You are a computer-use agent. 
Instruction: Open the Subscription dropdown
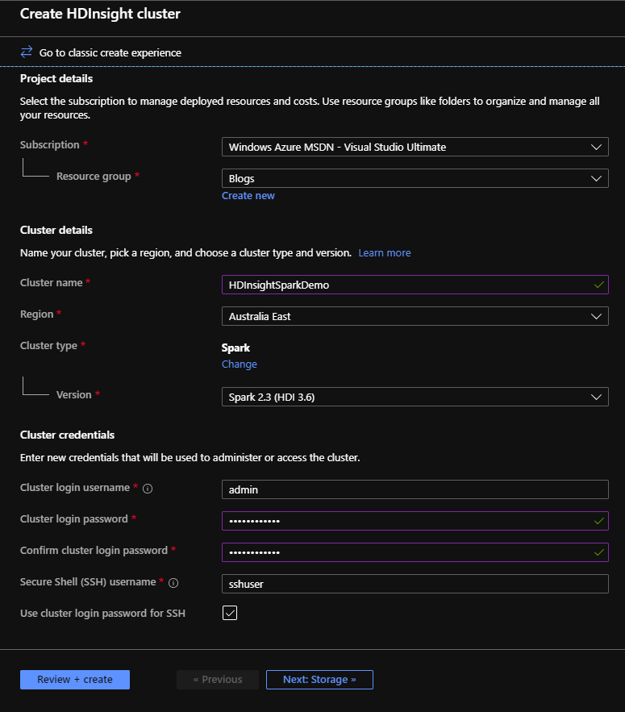415,148
